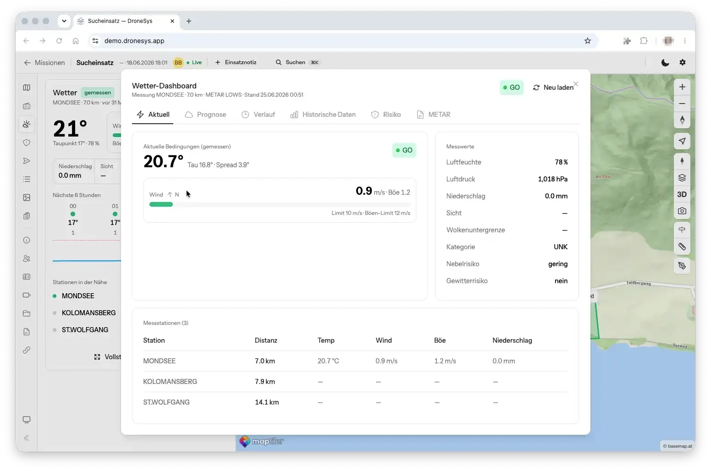Screen dimensions: 711x471
Task: Zoom in on the map
Action: 682,87
